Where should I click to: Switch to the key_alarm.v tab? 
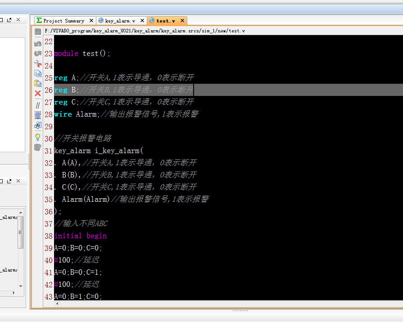[x=119, y=21]
